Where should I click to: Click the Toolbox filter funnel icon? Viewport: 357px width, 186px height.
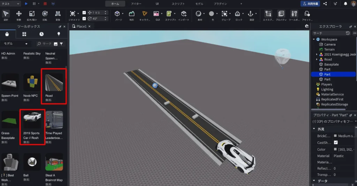tap(61, 44)
